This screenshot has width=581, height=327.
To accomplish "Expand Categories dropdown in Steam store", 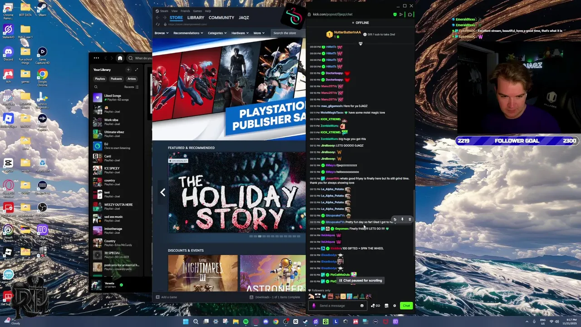I will [217, 33].
